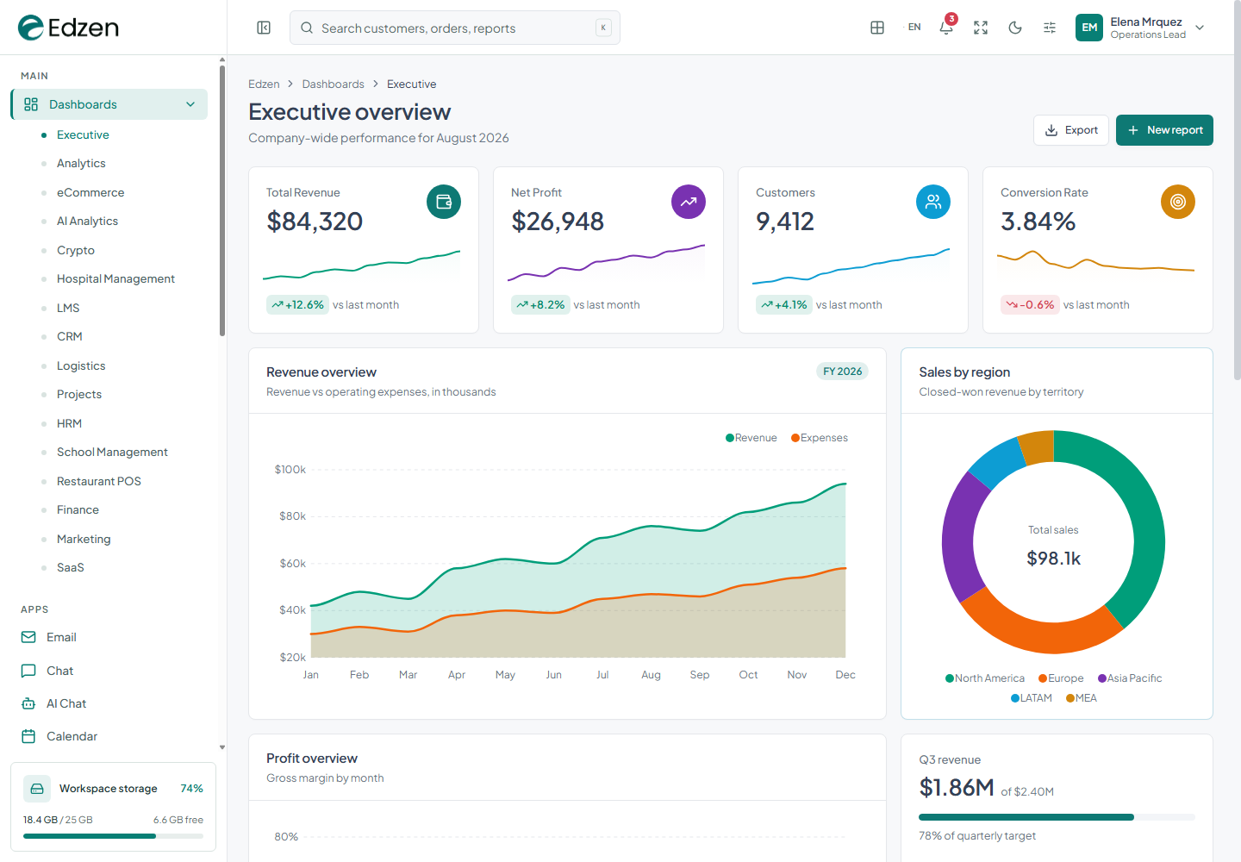Click the Export button

(x=1071, y=130)
